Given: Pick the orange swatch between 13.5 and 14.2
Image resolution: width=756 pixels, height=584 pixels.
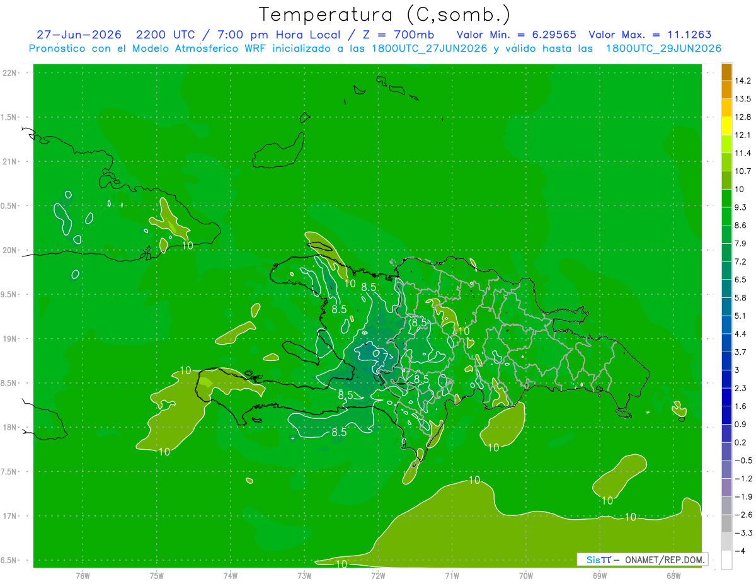Looking at the screenshot, I should click(x=726, y=90).
